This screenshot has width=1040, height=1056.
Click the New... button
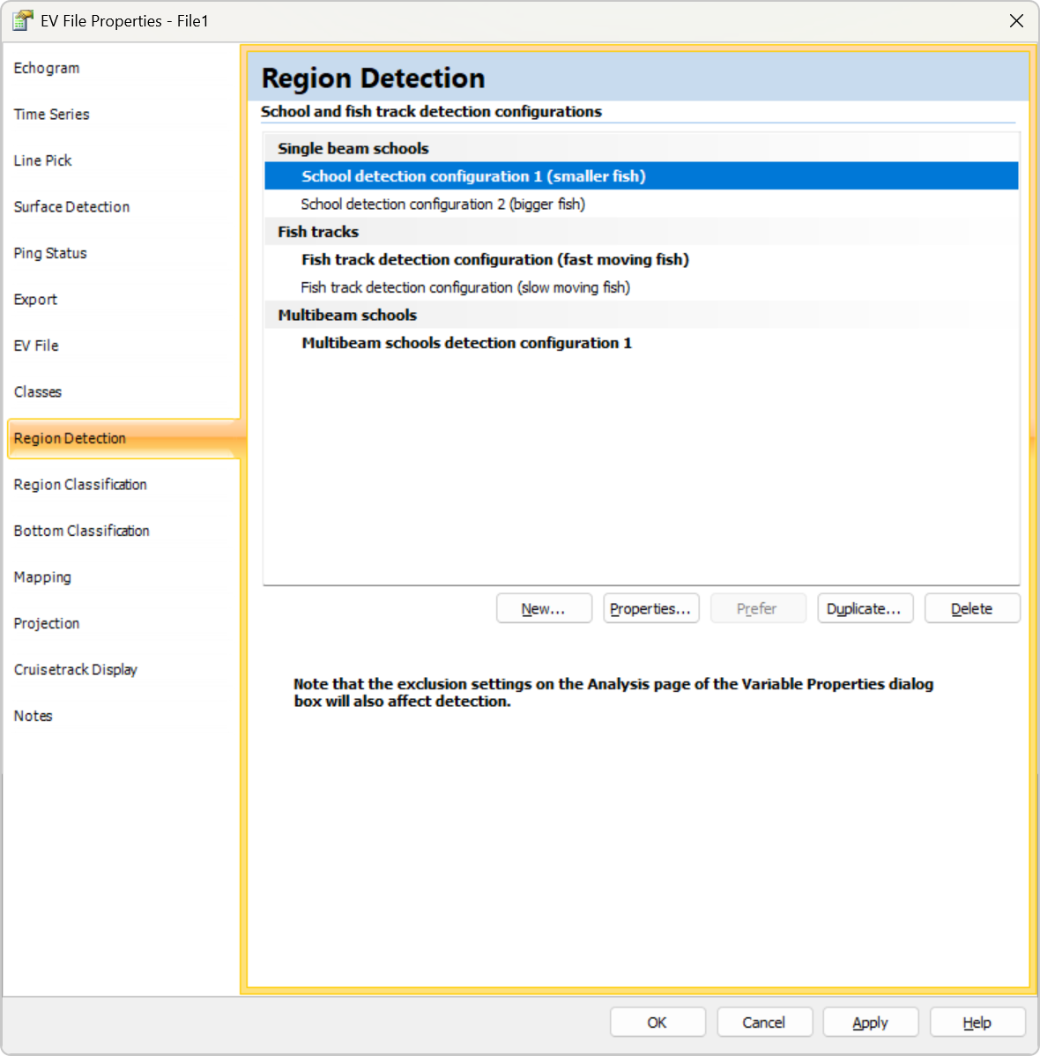(545, 609)
